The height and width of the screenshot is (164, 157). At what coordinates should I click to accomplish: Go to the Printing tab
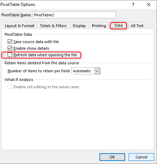click(x=99, y=26)
